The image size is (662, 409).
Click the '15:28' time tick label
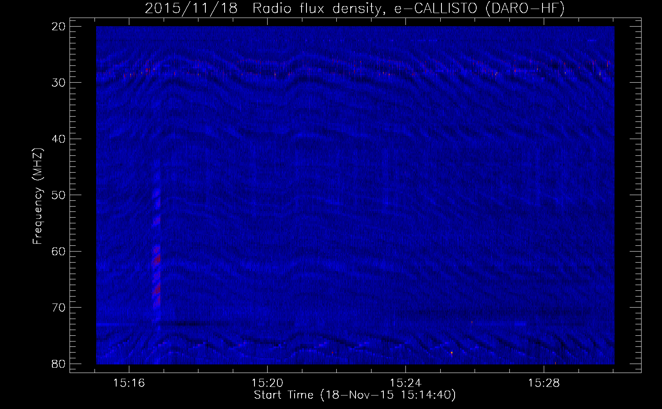(544, 383)
